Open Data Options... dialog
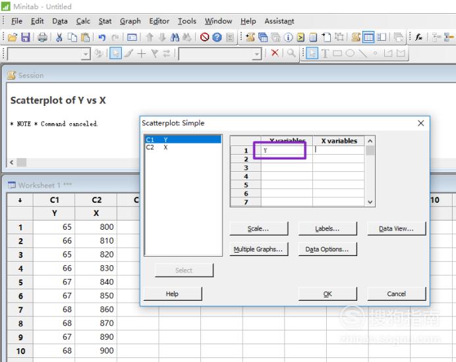Viewport: 456px width, 362px height. [x=328, y=249]
